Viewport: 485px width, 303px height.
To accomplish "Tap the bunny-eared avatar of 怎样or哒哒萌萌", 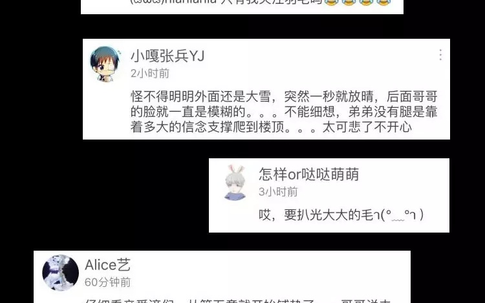I will click(x=235, y=182).
